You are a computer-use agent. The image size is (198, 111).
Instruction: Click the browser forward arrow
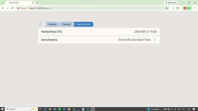tap(7, 8)
